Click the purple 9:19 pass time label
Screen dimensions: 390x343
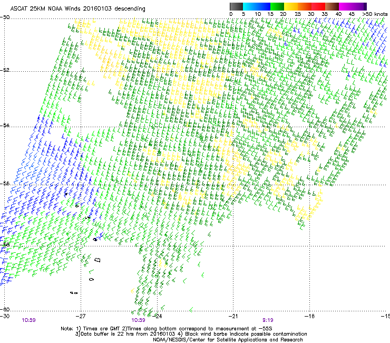click(x=268, y=320)
